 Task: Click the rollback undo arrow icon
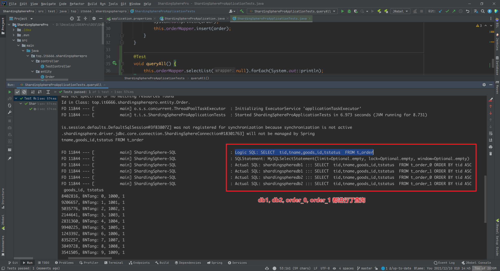point(467,11)
